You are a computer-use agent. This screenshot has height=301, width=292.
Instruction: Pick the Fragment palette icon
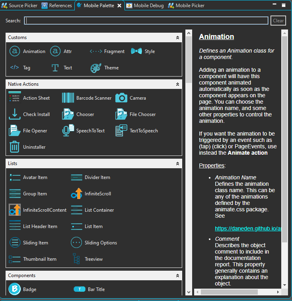[x=96, y=51]
